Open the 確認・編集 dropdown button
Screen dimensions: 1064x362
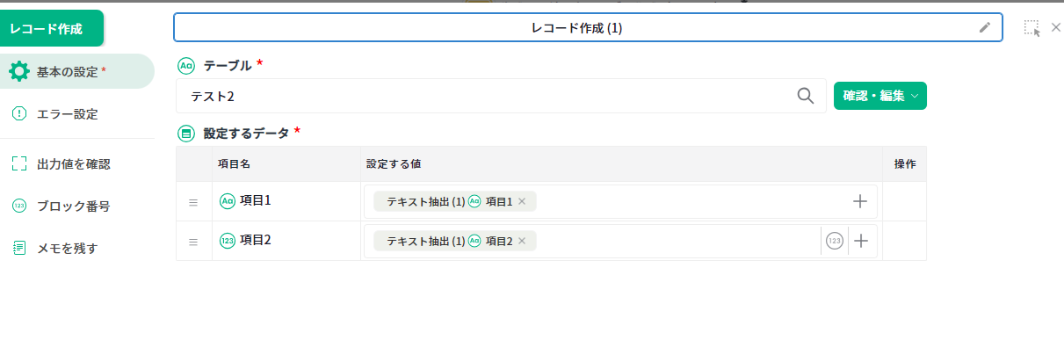(879, 96)
